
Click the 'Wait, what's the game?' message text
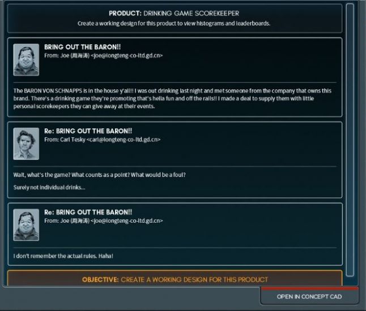[x=100, y=175]
